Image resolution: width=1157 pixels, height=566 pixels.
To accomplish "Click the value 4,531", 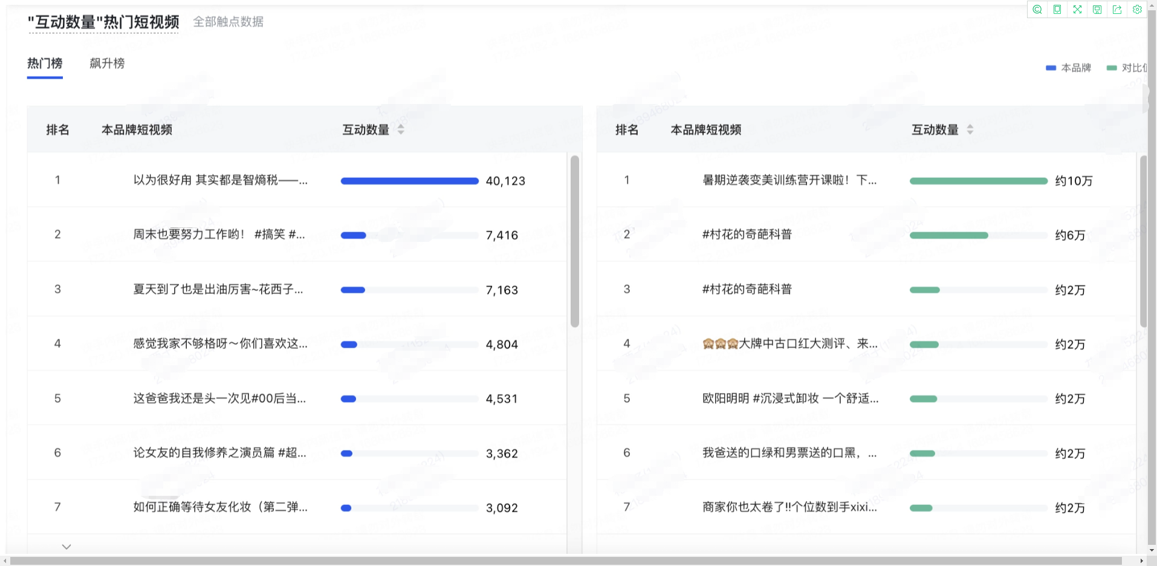I will (502, 399).
